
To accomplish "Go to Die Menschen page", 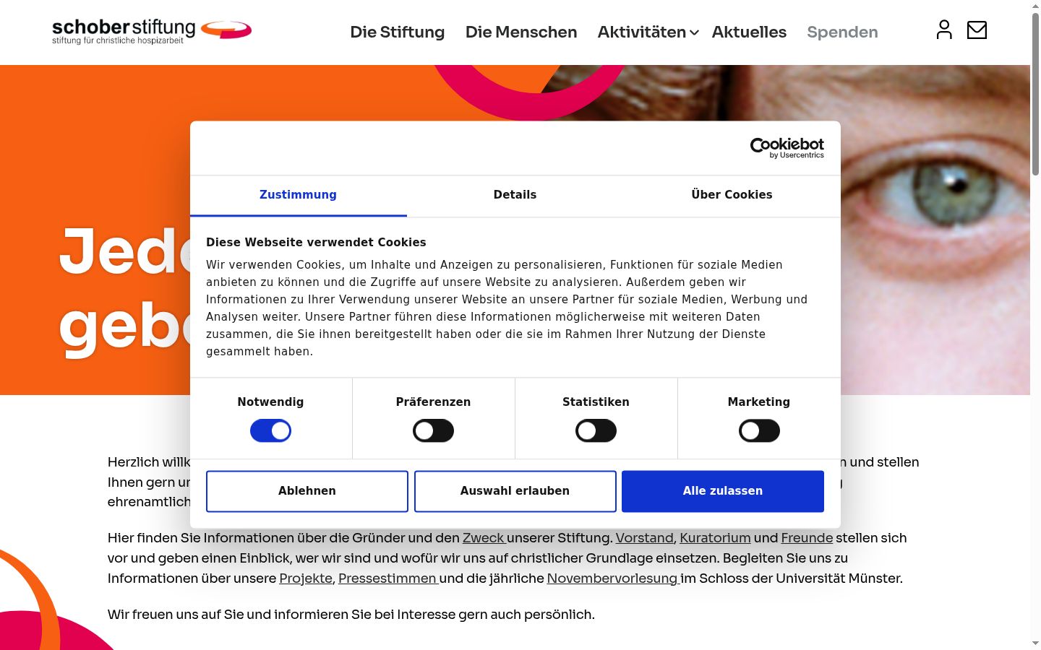I will [521, 32].
